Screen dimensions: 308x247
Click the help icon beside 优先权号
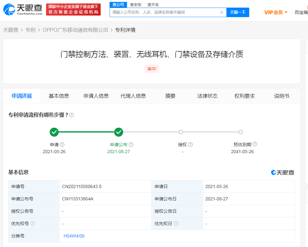33,224
